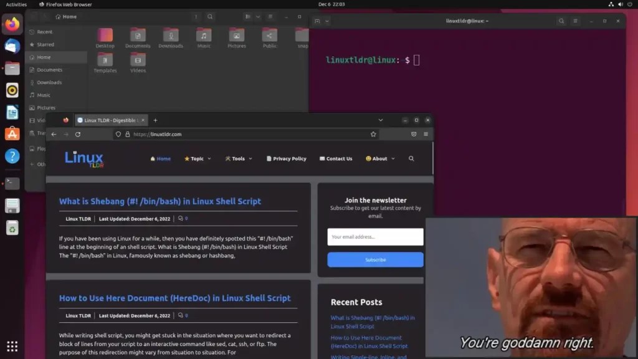Screen dimensions: 638x359
Task: Open the Shebang article title link
Action: click(x=160, y=201)
